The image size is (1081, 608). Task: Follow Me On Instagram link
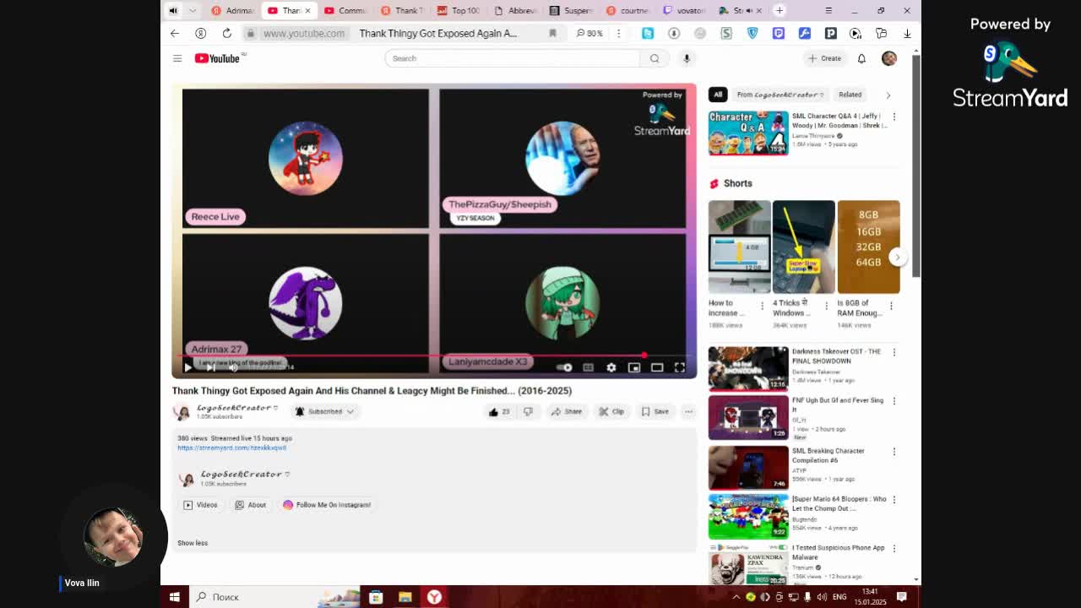click(x=327, y=505)
